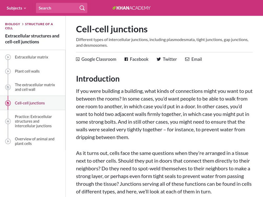Share via the Email link

196,59
